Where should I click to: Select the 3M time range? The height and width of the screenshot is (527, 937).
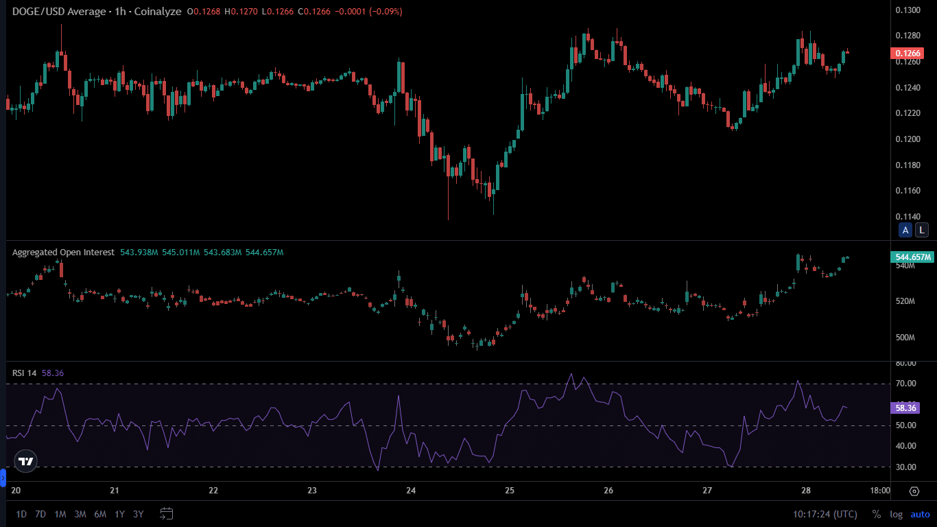click(x=80, y=514)
